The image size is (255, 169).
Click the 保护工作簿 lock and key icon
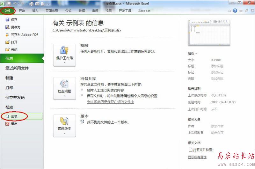tap(64, 50)
